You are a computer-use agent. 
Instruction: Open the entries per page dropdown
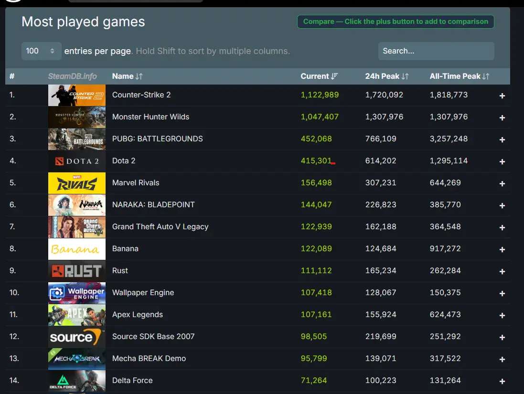pos(41,51)
